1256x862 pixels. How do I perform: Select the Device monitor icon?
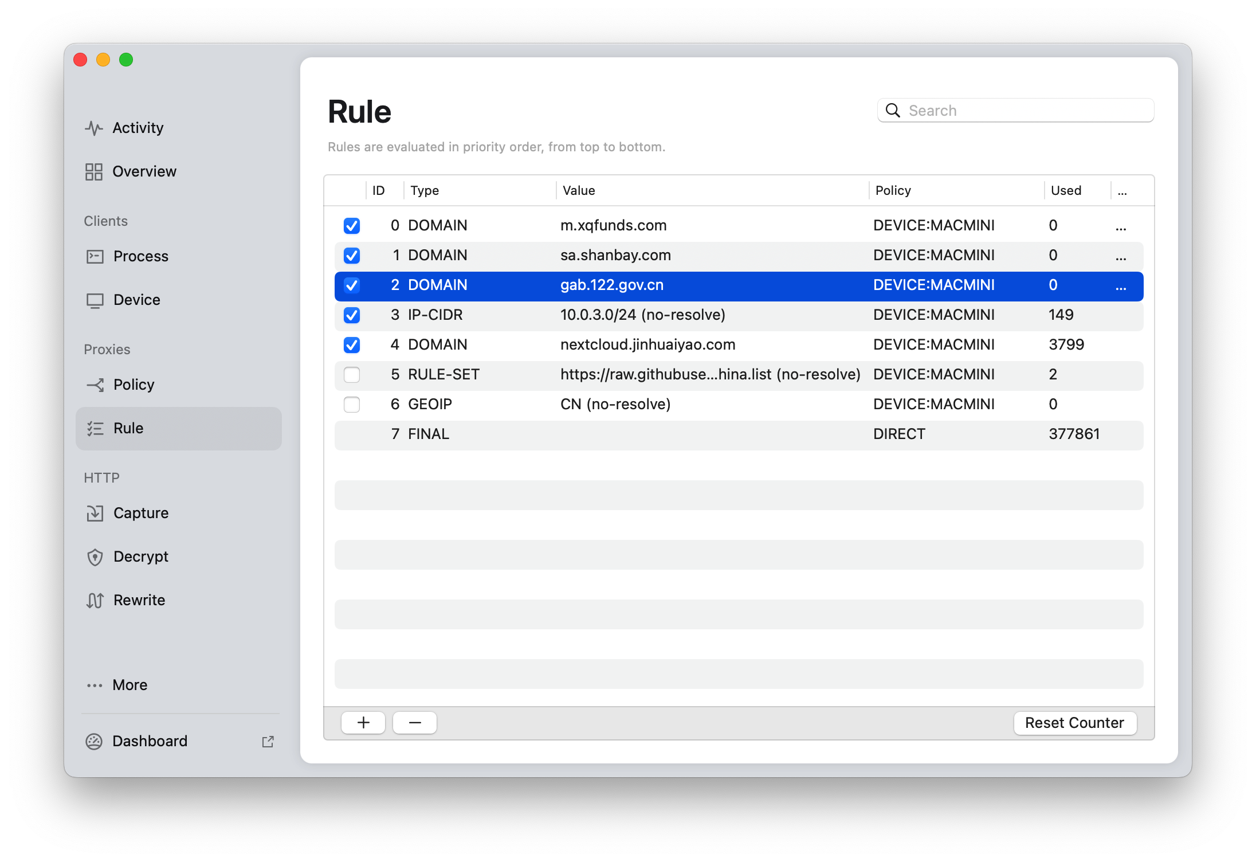click(x=95, y=300)
